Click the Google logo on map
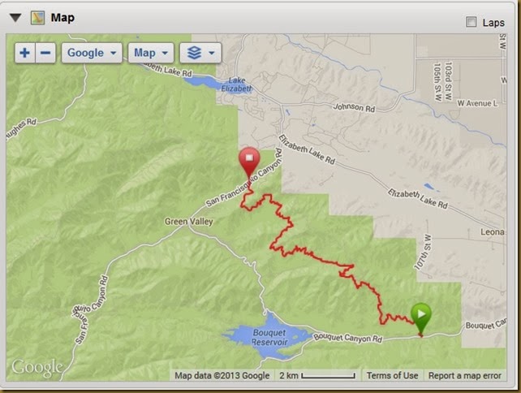The height and width of the screenshot is (393, 521). click(x=37, y=368)
